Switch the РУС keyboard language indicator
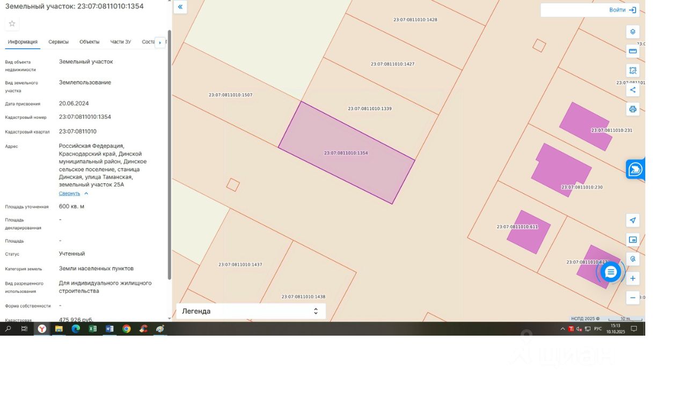The height and width of the screenshot is (413, 687). 598,329
